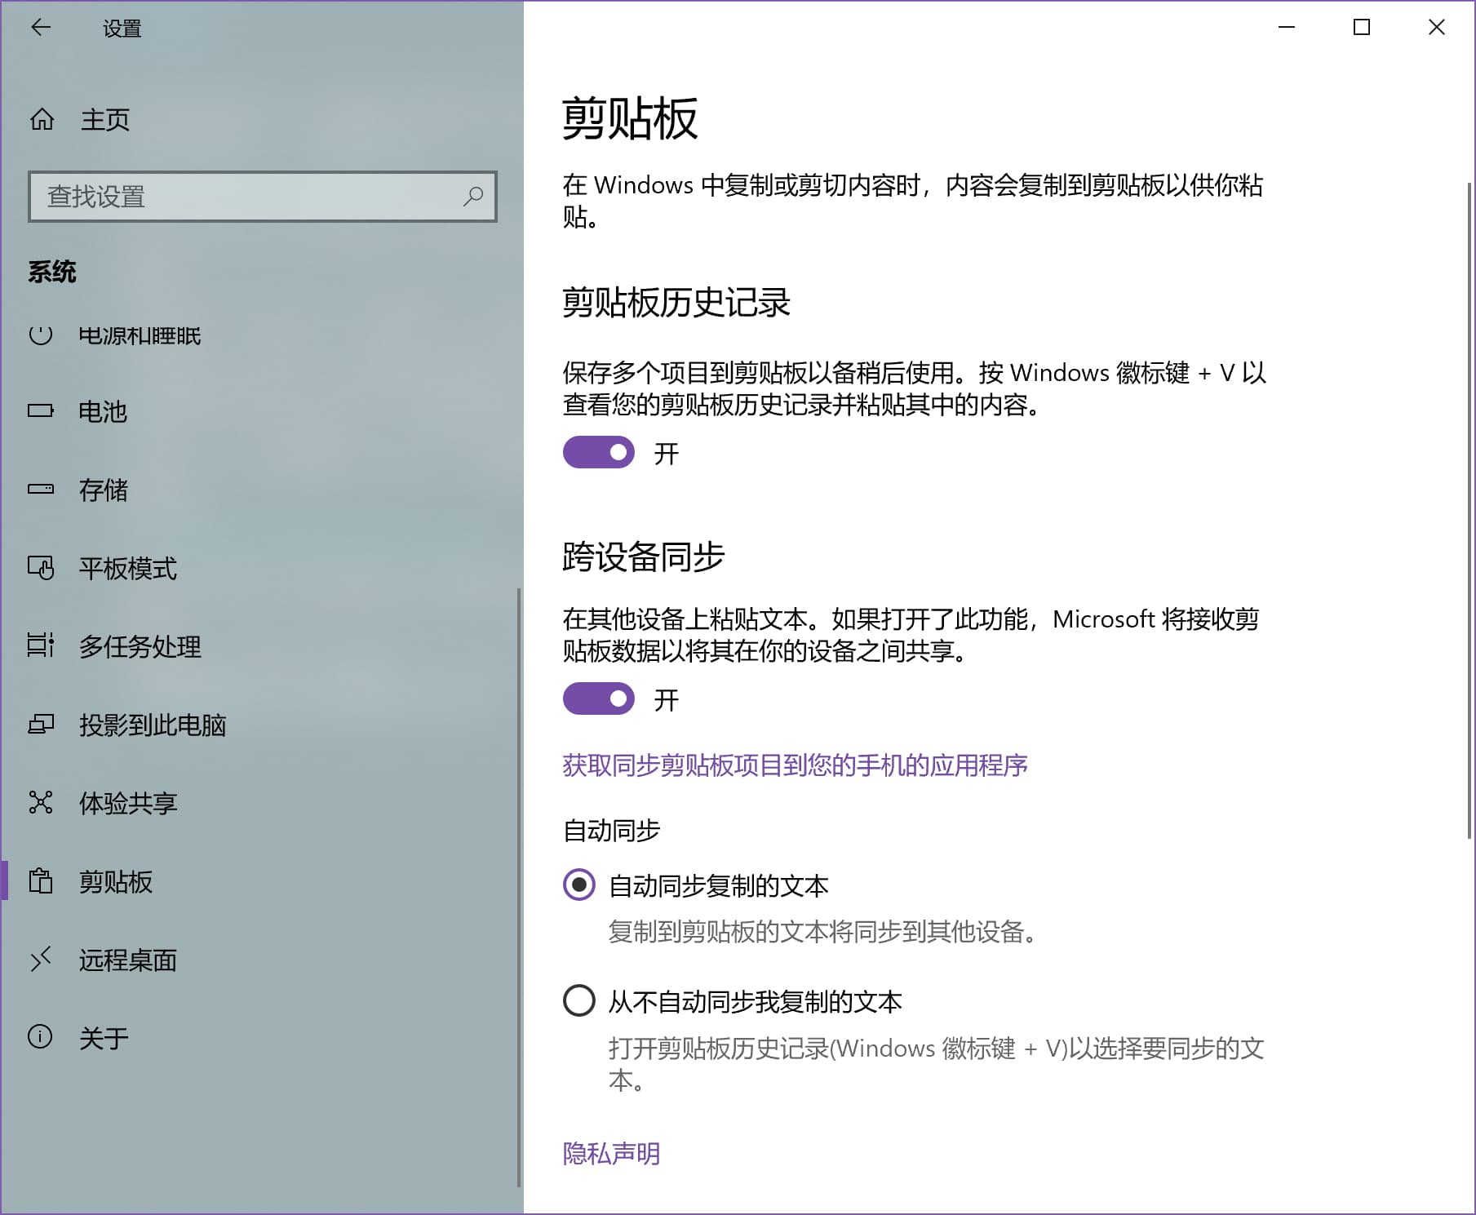The height and width of the screenshot is (1215, 1476).
Task: Open 远程桌面 remote desktop settings
Action: [x=127, y=960]
